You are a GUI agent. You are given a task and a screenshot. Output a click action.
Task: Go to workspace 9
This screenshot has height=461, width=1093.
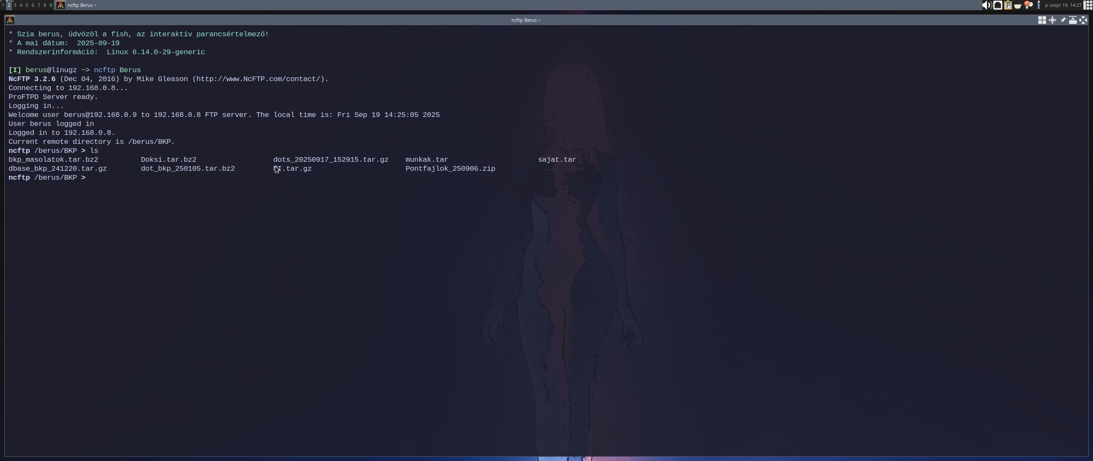(x=51, y=5)
